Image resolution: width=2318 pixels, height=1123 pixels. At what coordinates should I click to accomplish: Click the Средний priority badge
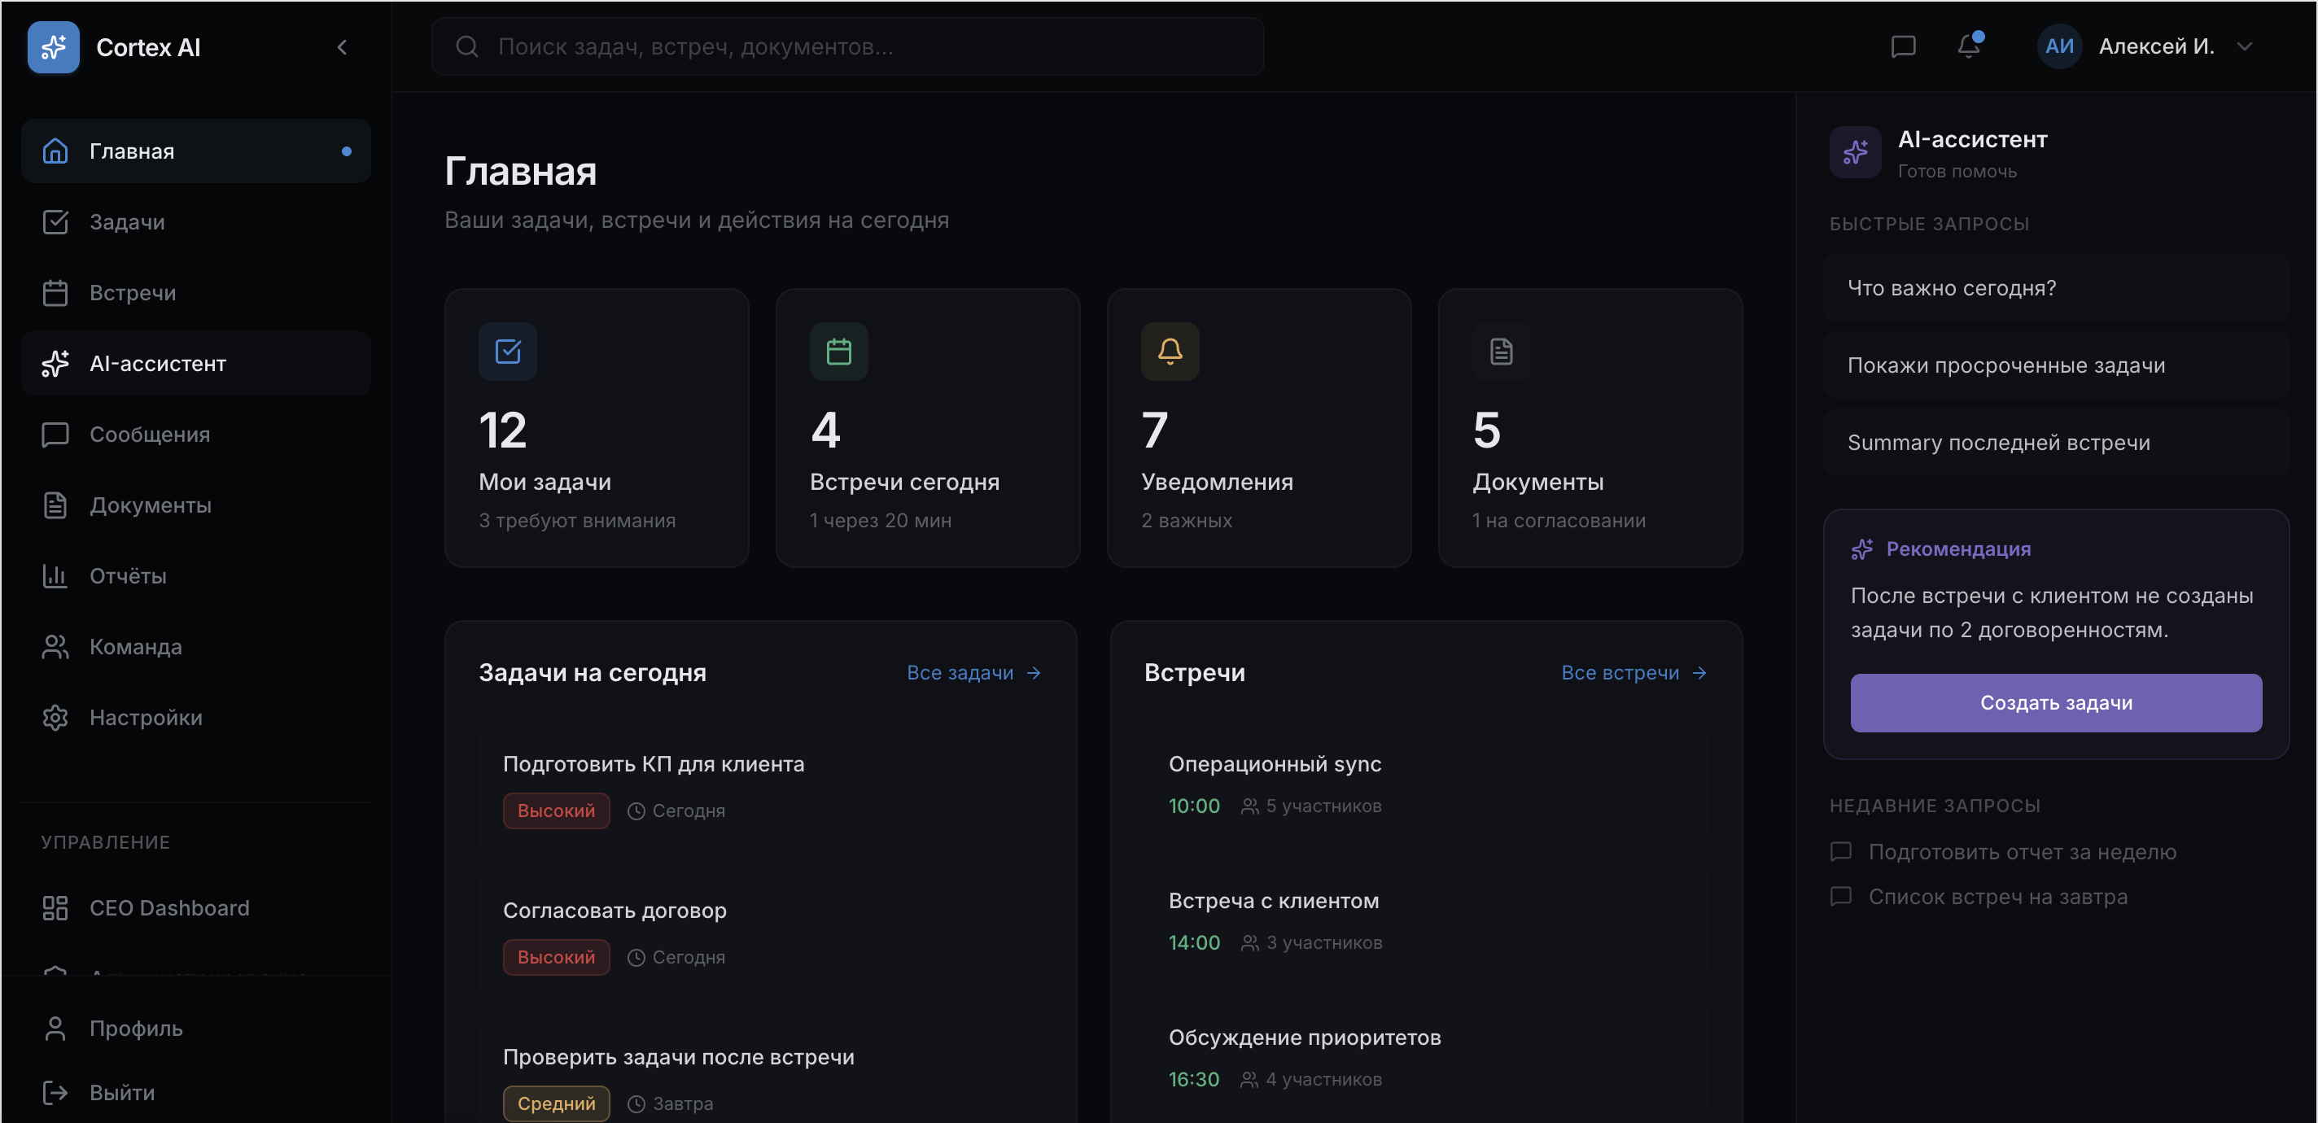556,1103
